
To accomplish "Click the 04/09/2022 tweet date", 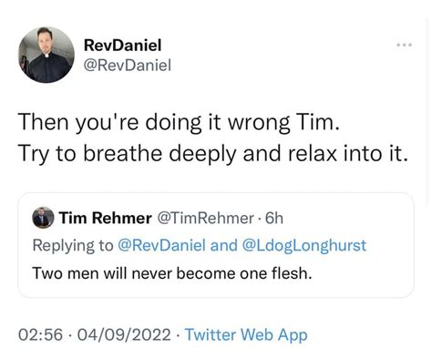I will [124, 334].
